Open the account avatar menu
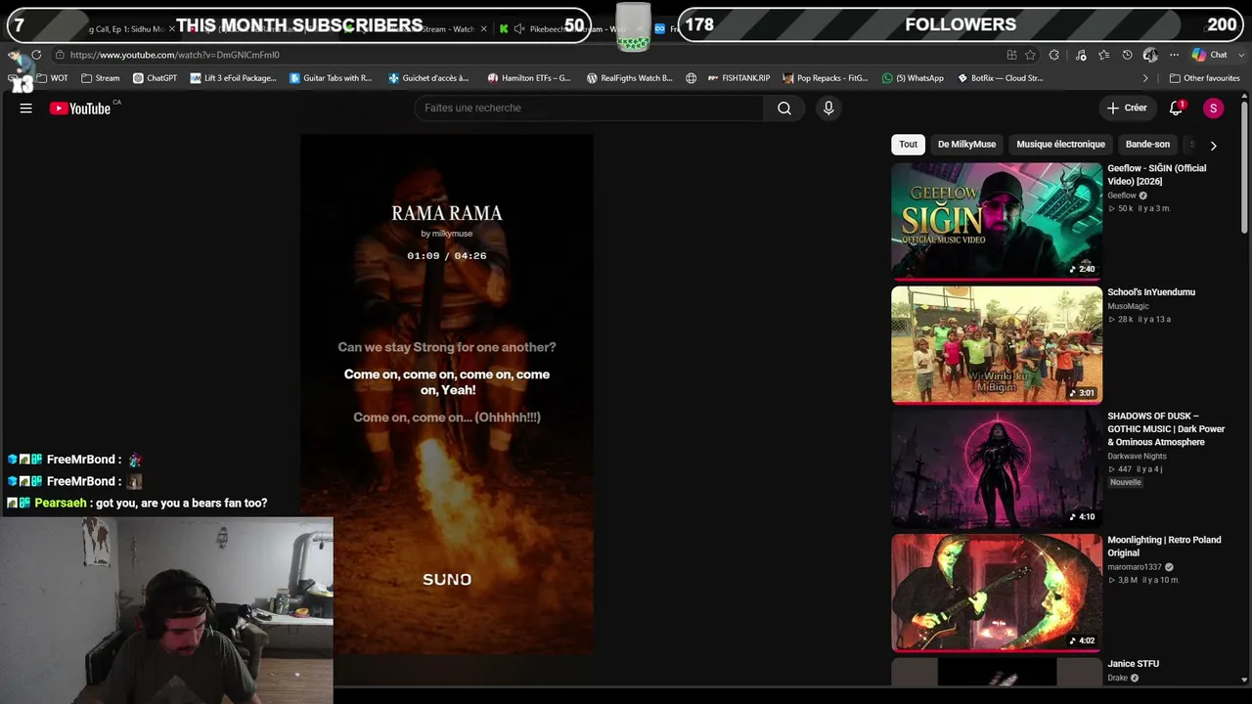 [x=1213, y=109]
